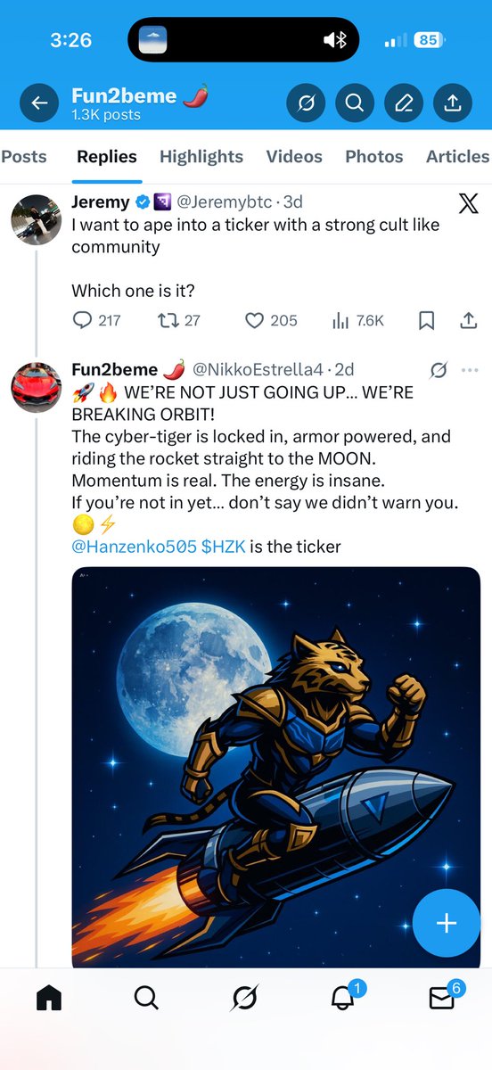Share profile using header upload icon

[x=453, y=103]
